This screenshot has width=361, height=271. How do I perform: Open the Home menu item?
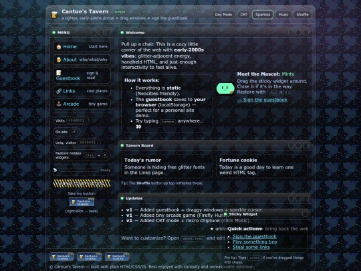coord(82,47)
